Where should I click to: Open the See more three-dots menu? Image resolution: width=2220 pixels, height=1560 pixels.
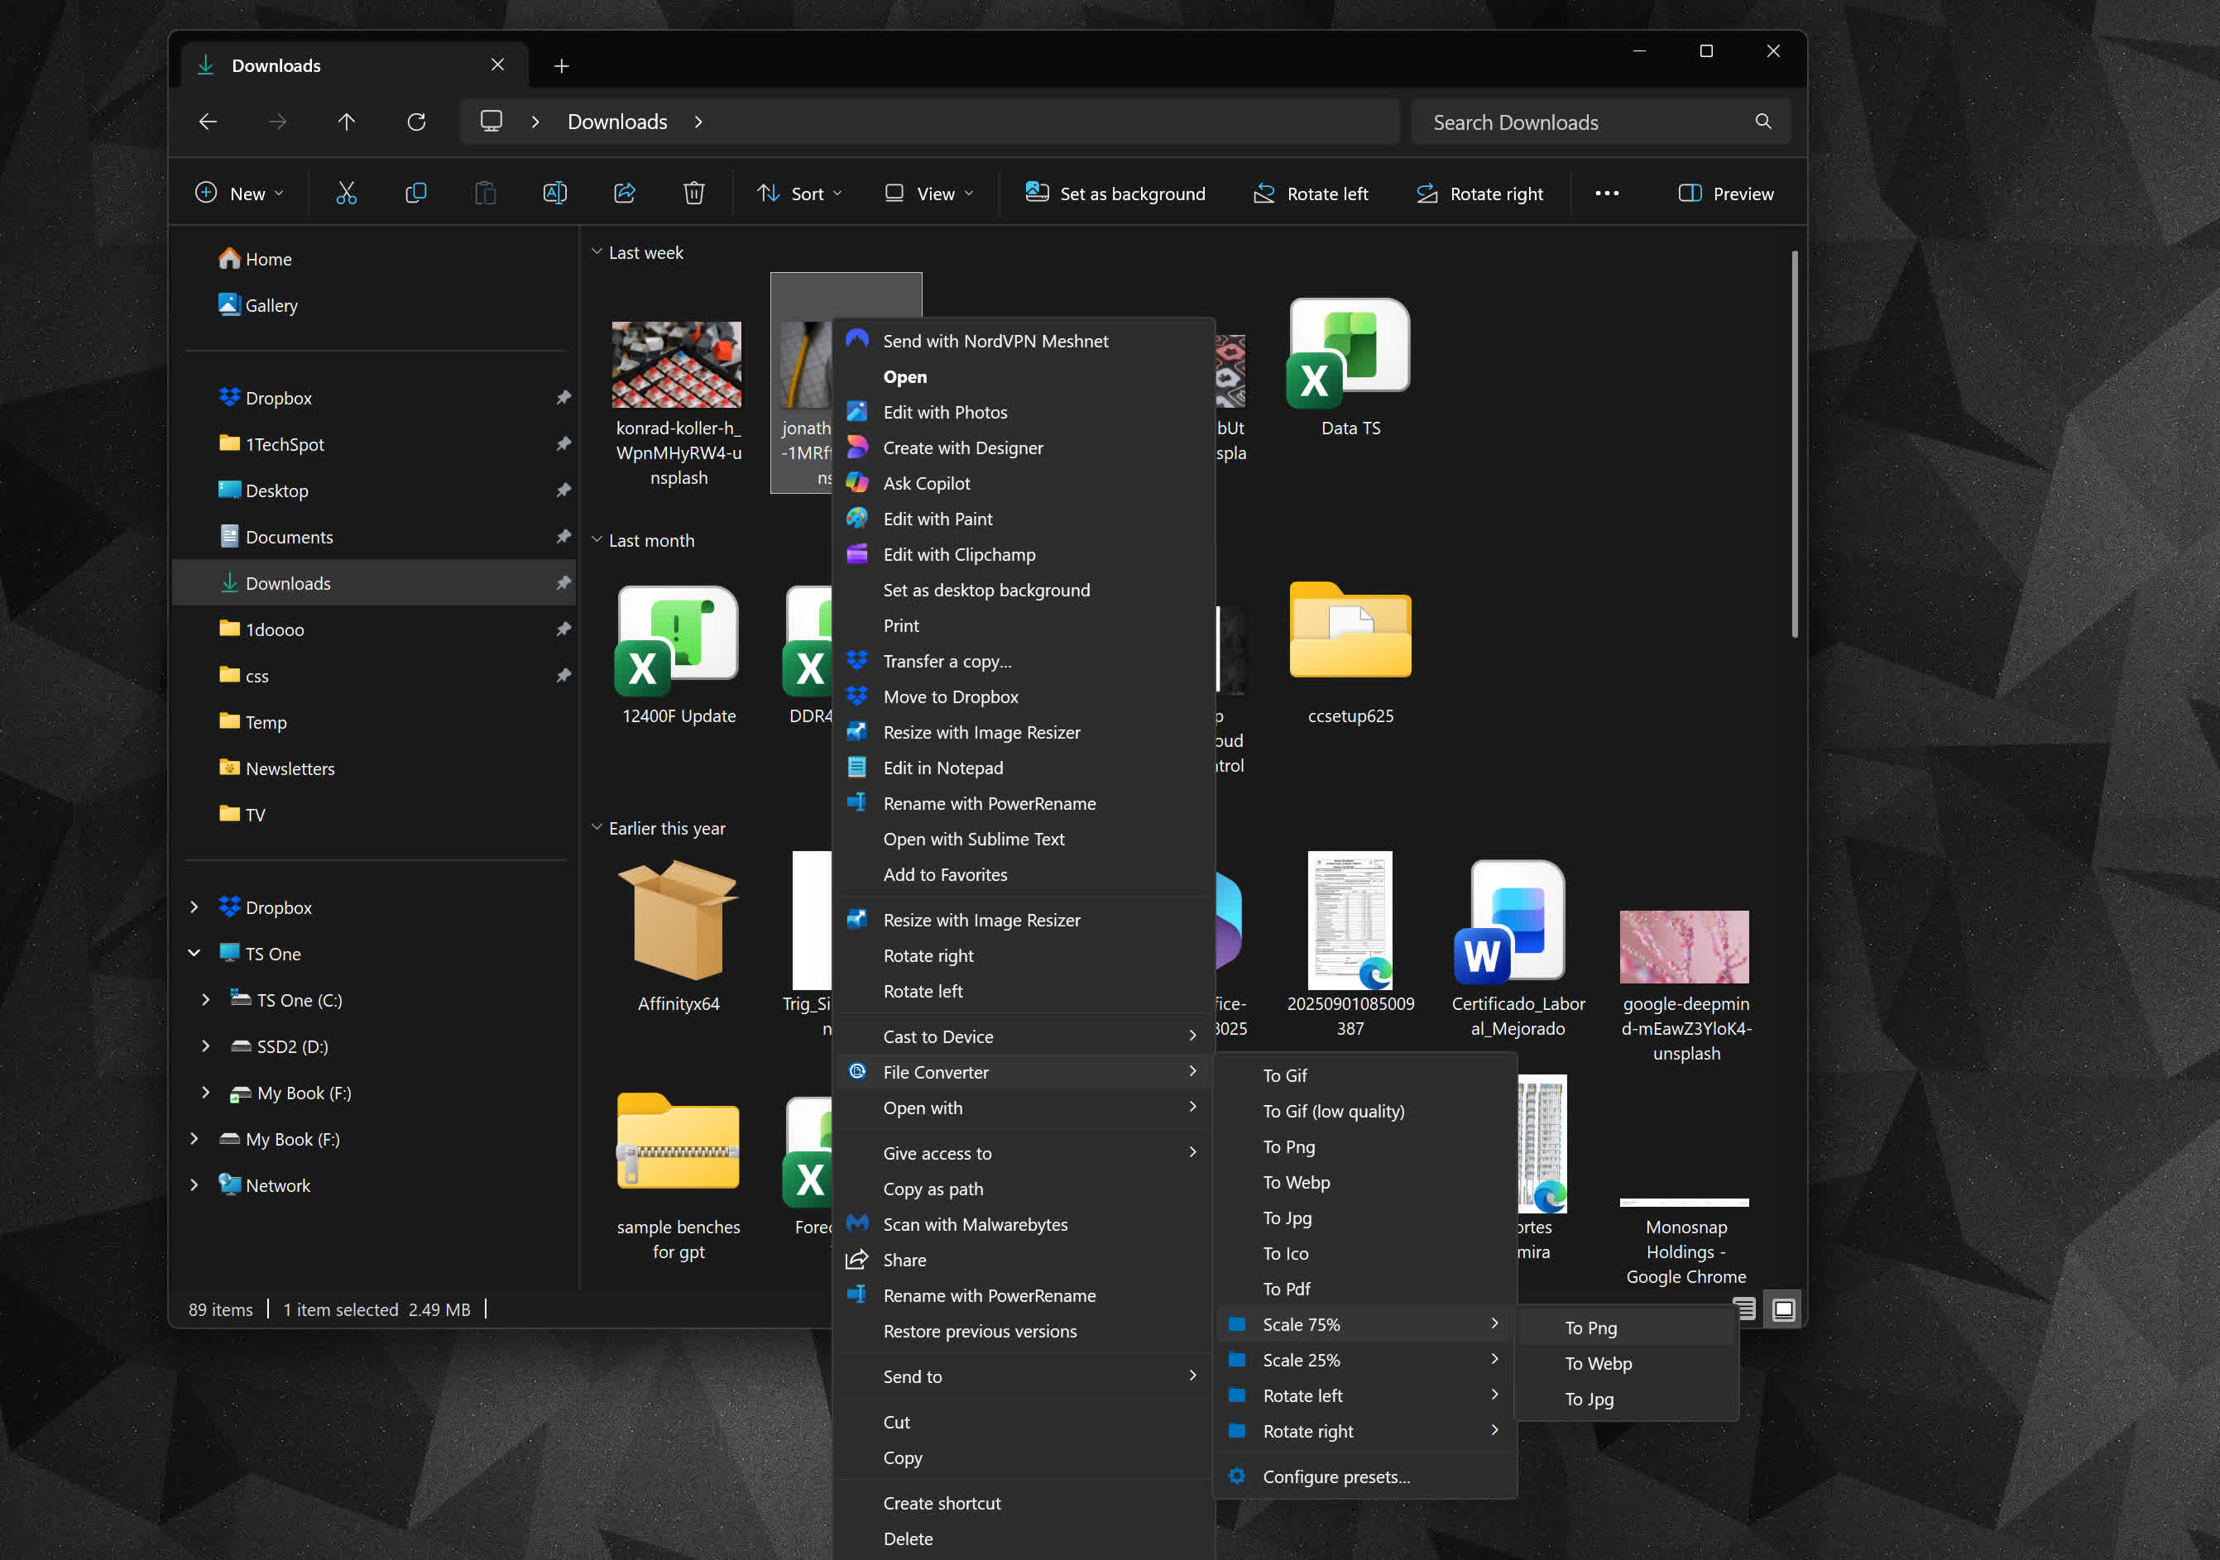tap(1606, 194)
